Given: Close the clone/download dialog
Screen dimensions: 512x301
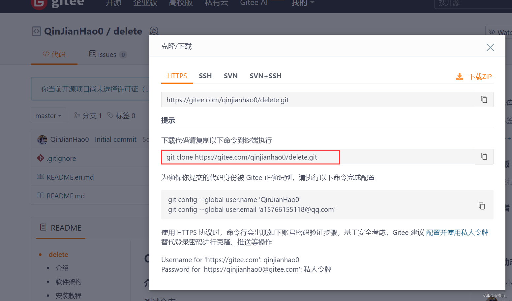Looking at the screenshot, I should pyautogui.click(x=490, y=47).
